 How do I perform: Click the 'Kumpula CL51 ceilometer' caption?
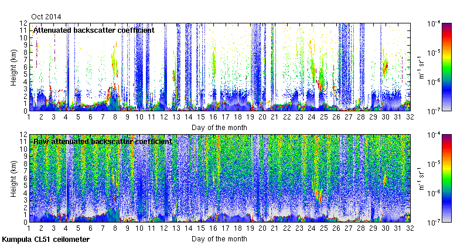tap(46, 240)
